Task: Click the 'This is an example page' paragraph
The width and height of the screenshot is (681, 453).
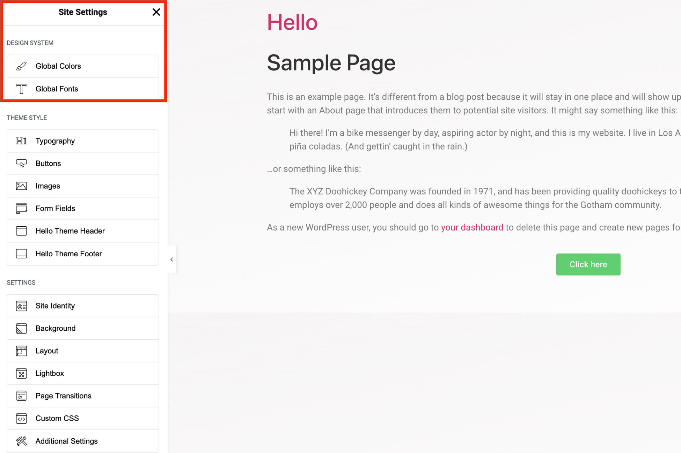Action: (474, 104)
